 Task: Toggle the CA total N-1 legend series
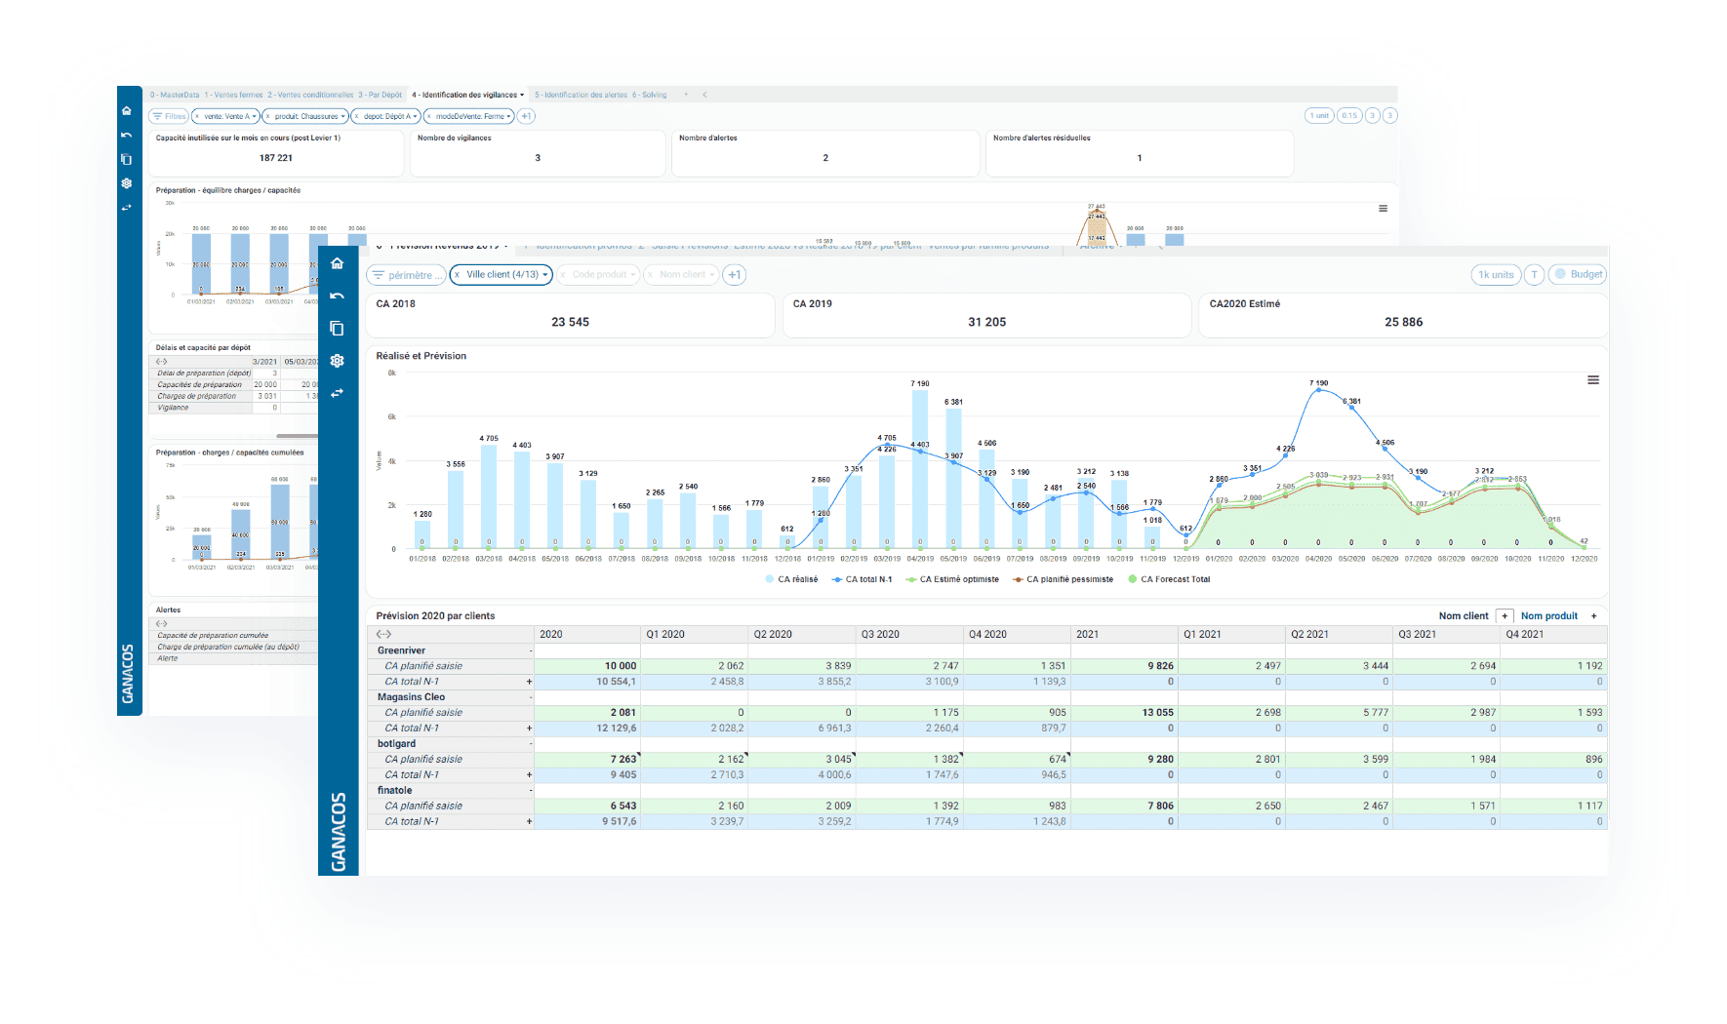click(x=863, y=579)
